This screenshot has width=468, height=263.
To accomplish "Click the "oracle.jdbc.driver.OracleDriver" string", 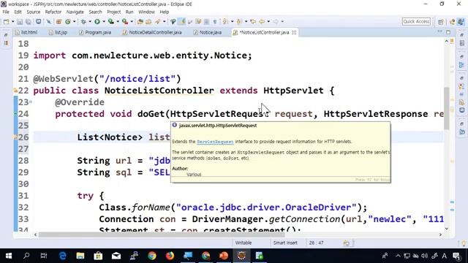I will (266, 207).
